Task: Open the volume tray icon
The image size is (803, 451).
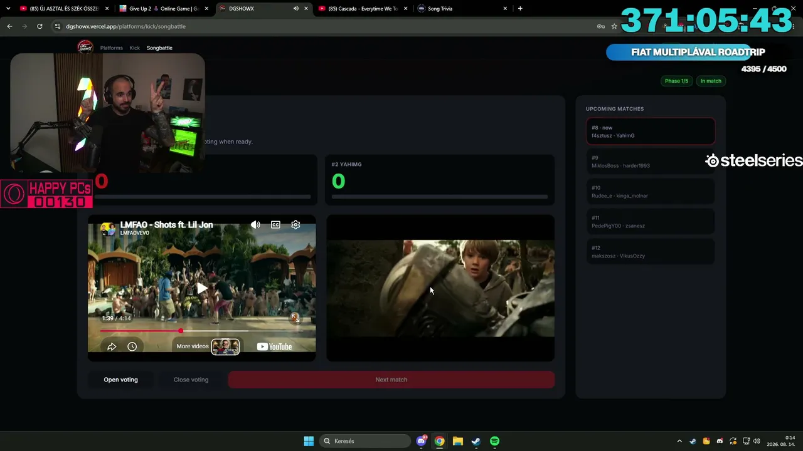Action: [757, 441]
